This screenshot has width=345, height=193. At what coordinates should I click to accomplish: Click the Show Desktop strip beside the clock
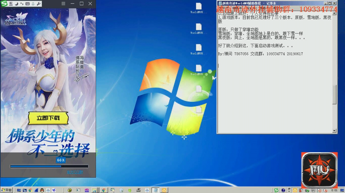pos(342,190)
